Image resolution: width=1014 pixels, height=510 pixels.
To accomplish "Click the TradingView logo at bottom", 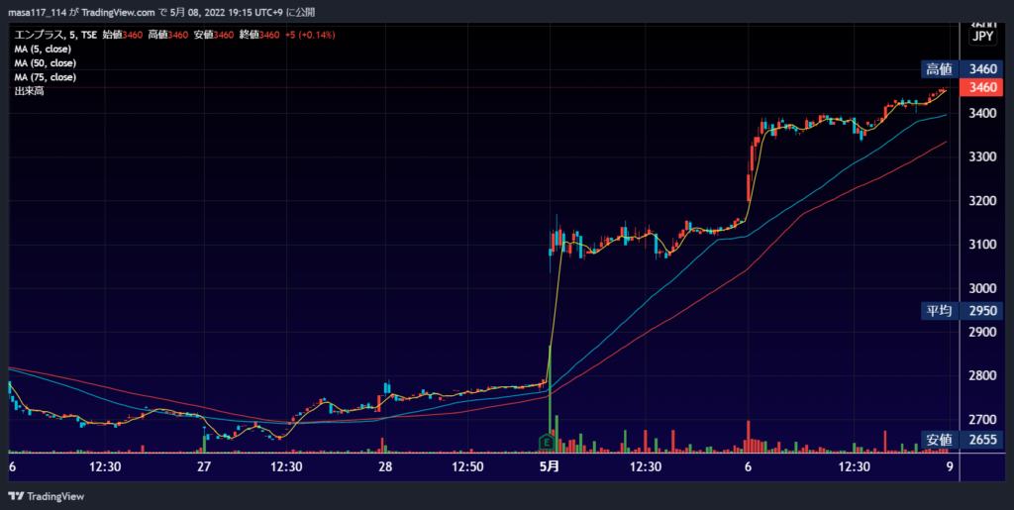I will point(47,496).
